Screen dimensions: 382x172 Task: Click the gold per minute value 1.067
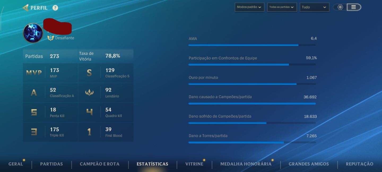point(311,78)
